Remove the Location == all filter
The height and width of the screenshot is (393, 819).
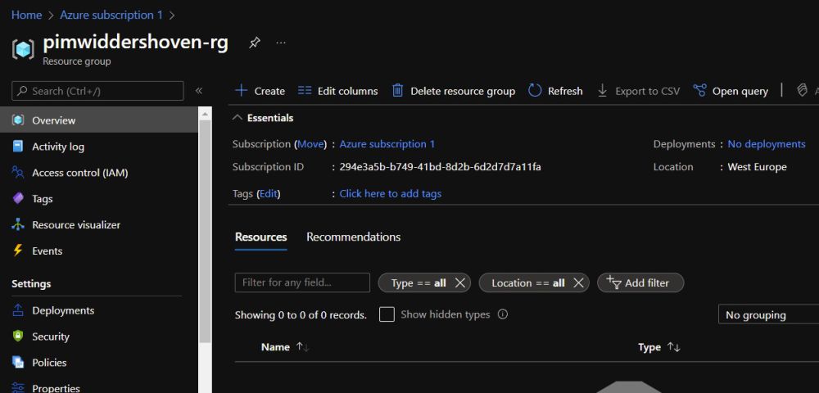tap(578, 282)
